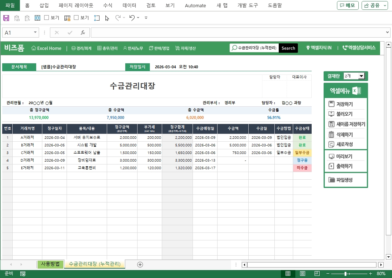Click the purple Save icon in quick access toolbar

(x=6, y=18)
